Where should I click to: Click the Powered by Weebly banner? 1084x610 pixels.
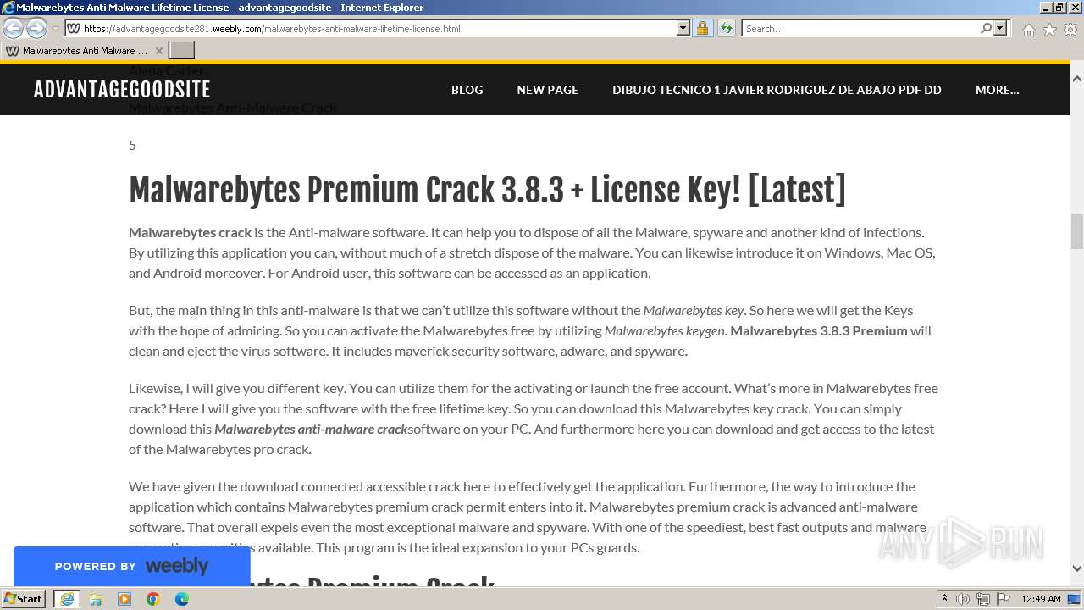coord(131,566)
